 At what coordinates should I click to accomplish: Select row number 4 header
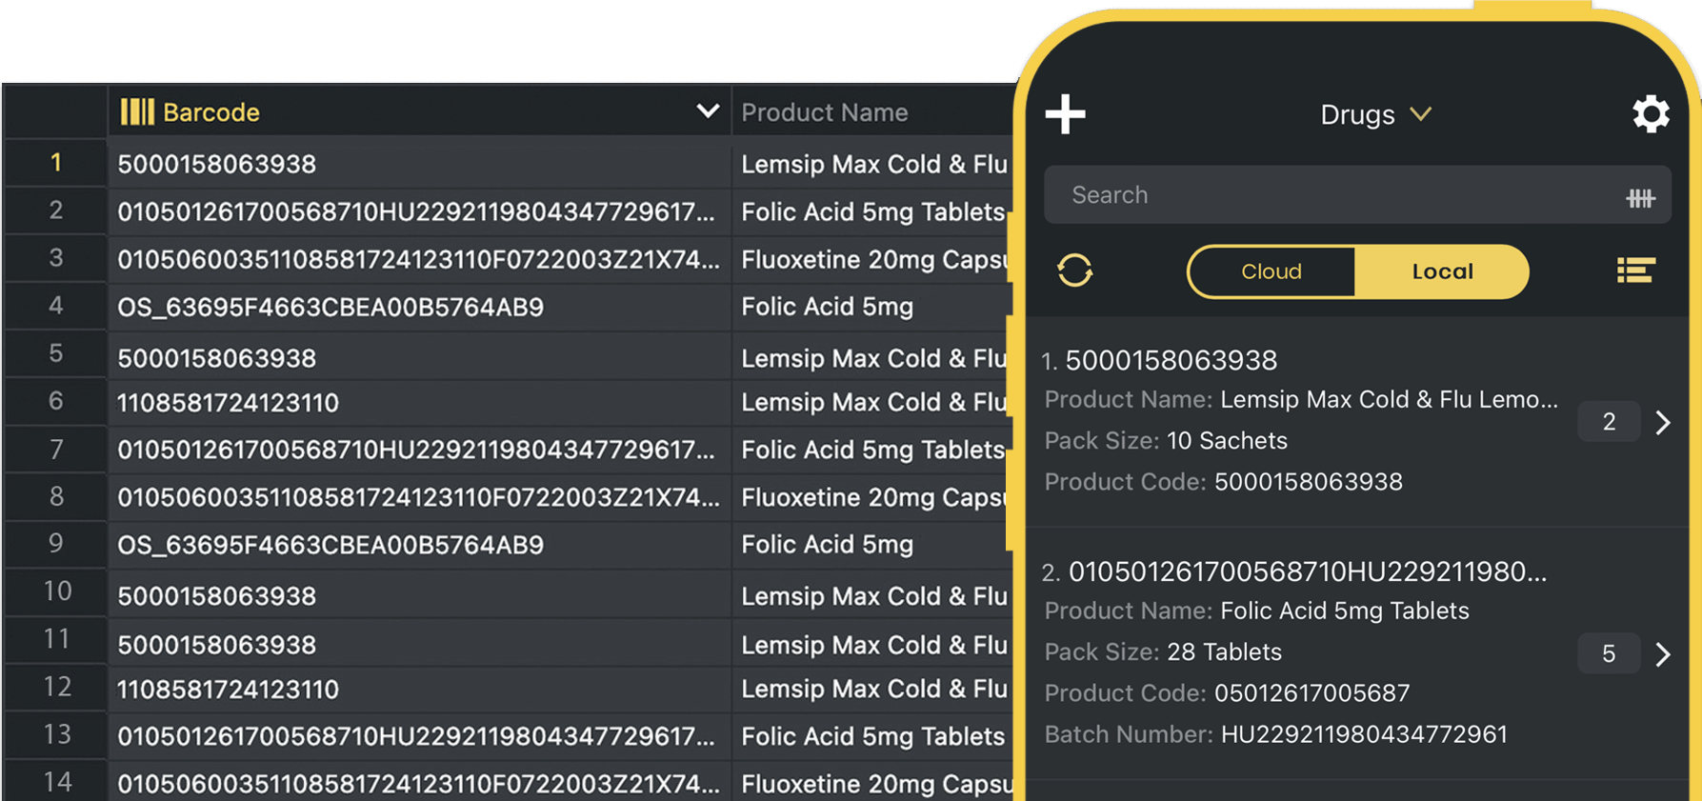tap(56, 306)
